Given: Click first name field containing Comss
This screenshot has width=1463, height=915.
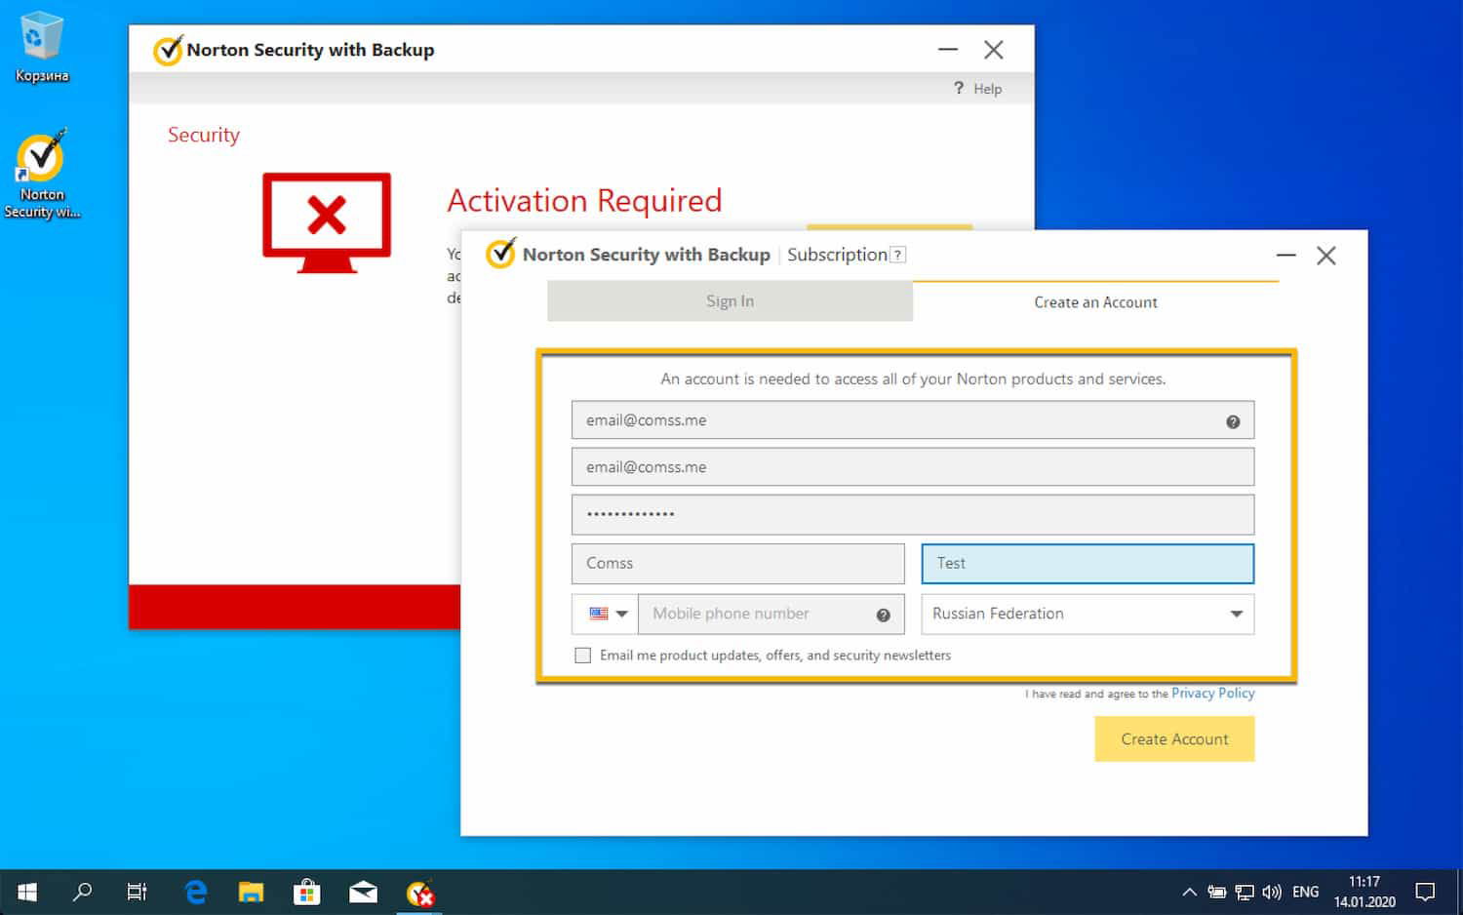Looking at the screenshot, I should 738,564.
